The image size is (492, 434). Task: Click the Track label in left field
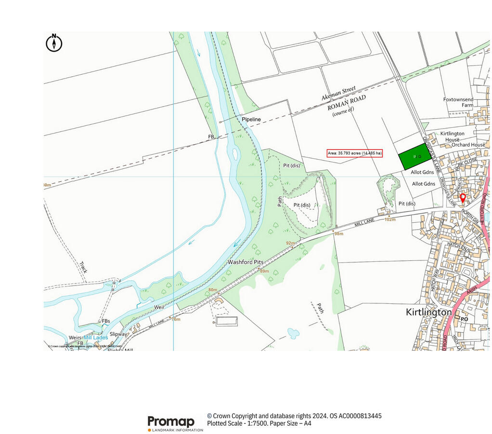coord(83,268)
